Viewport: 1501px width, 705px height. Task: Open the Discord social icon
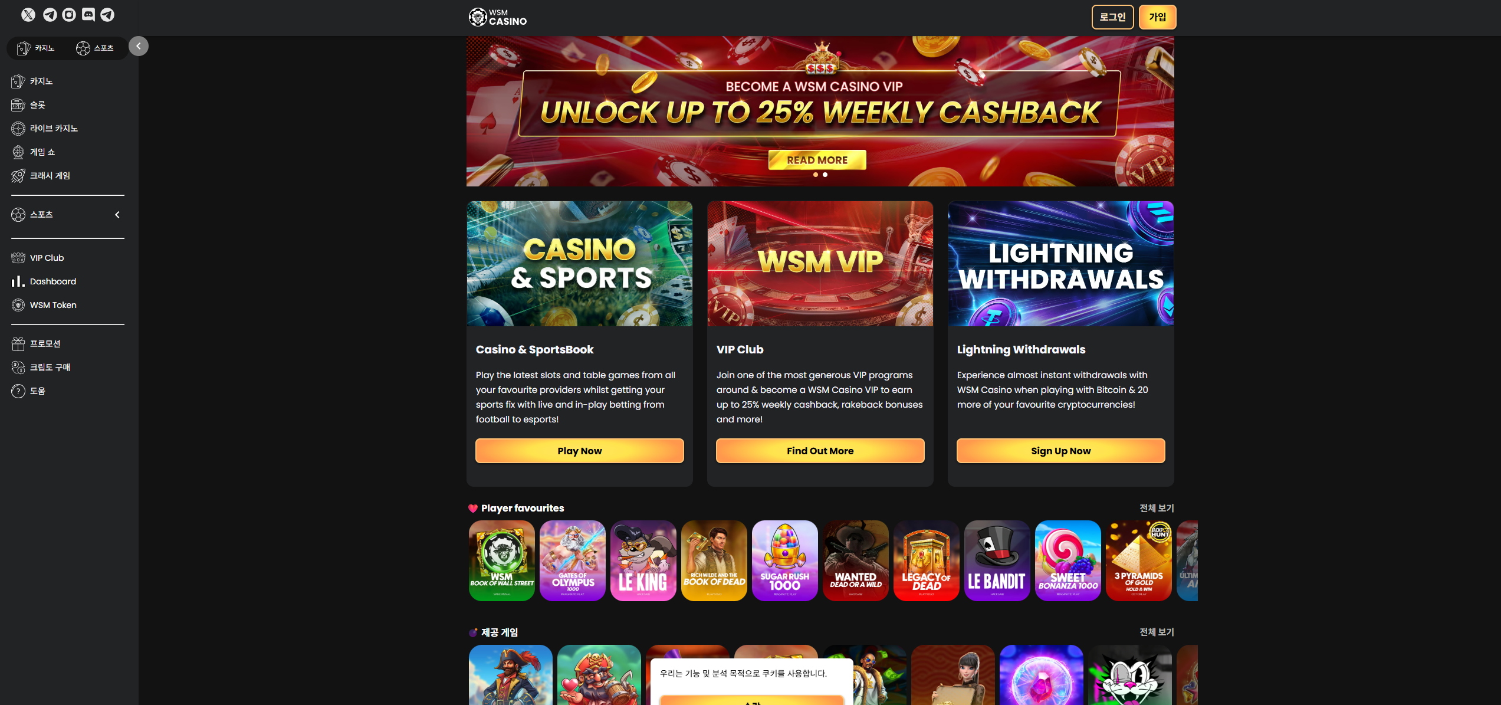pos(88,15)
